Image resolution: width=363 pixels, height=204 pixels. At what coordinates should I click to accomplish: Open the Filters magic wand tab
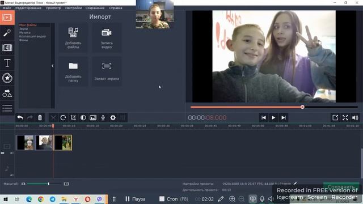[7, 33]
